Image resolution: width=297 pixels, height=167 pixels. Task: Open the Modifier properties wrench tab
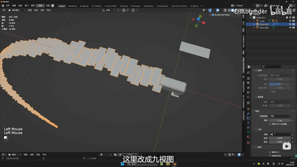[248, 114]
